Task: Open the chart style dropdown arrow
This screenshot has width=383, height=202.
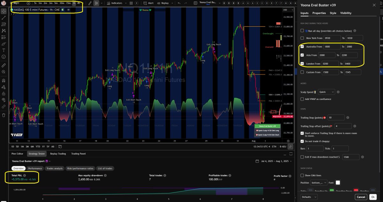Action: coord(101,3)
